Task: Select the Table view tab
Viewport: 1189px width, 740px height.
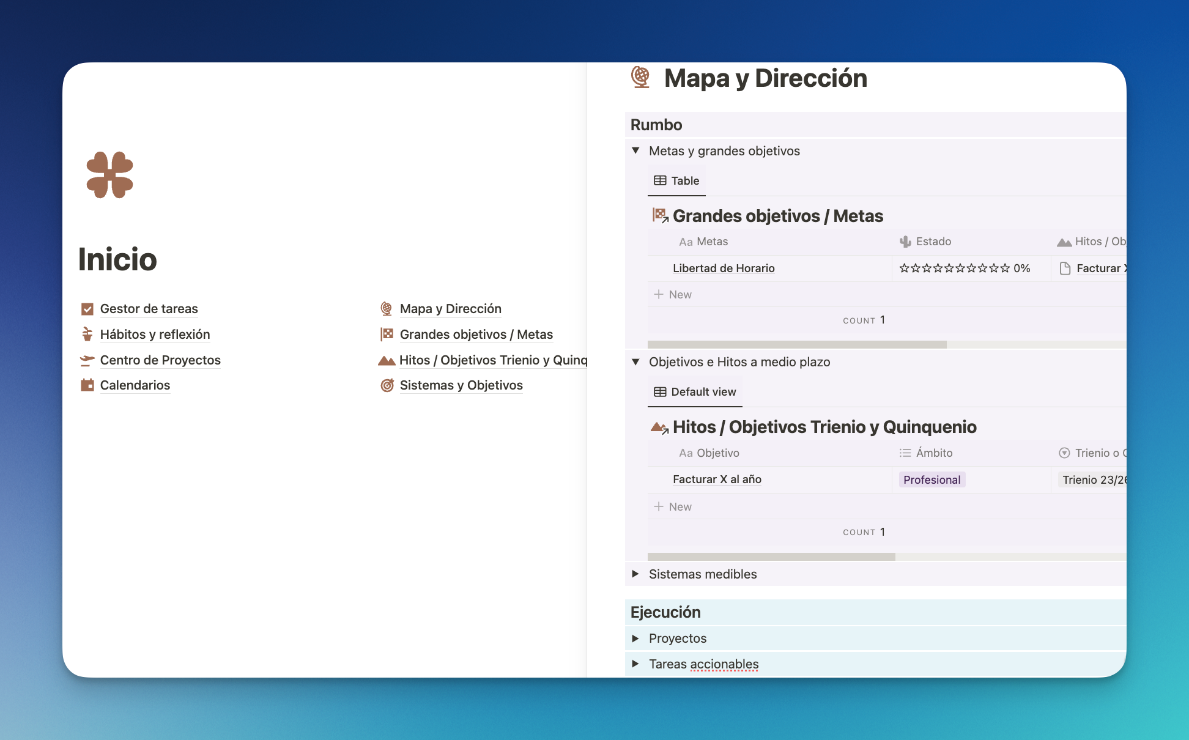Action: click(676, 180)
